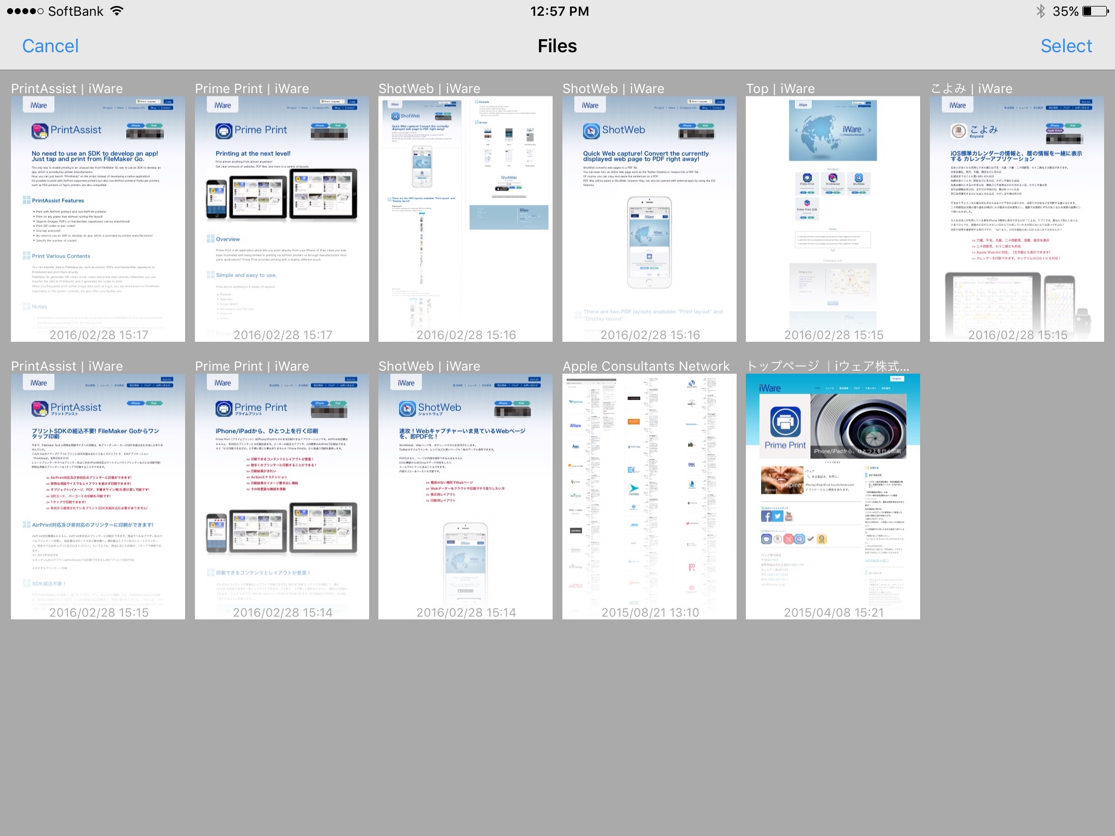Image resolution: width=1115 pixels, height=836 pixels.
Task: Open Japanese Prime Print file dated 15:14
Action: point(281,496)
